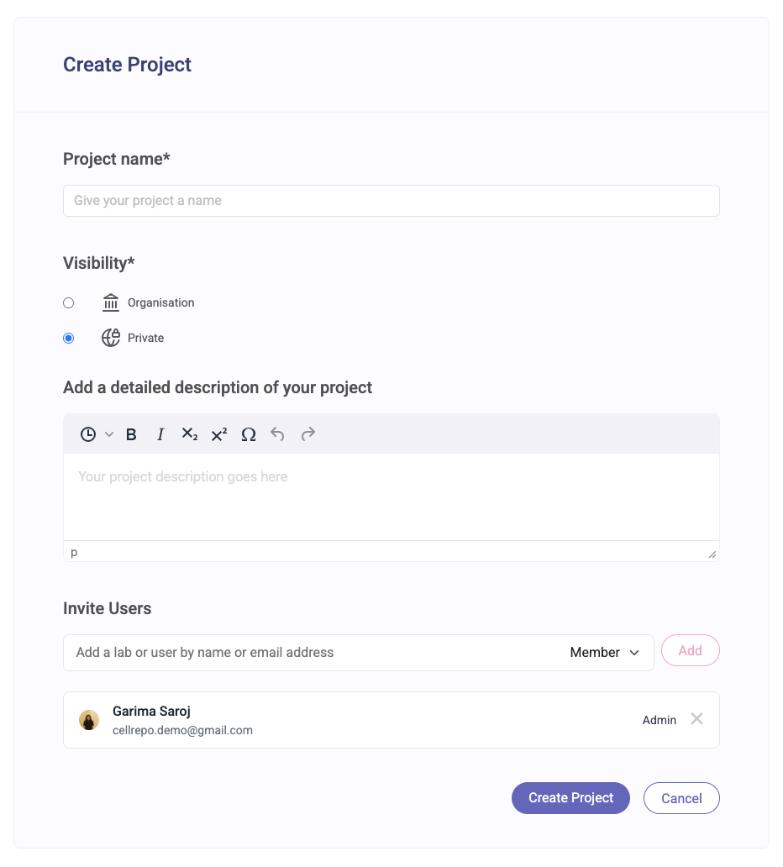Cancel project creation
This screenshot has width=783, height=867.
pos(681,797)
